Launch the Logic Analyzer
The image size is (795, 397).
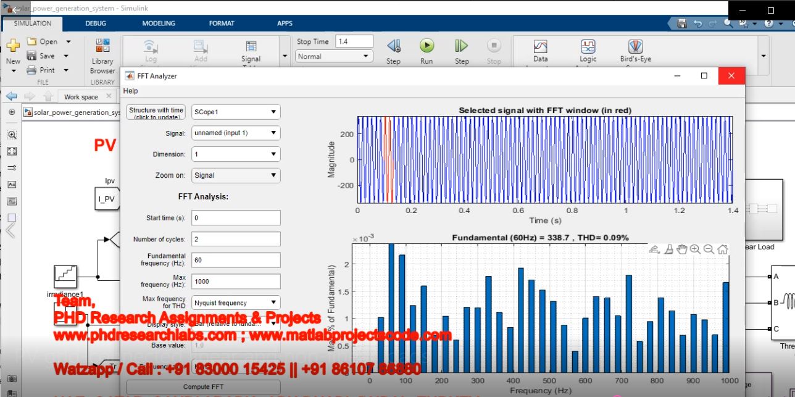click(x=588, y=48)
